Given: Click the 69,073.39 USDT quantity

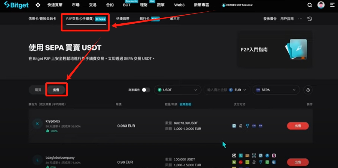Looking at the screenshot, I should point(186,123).
